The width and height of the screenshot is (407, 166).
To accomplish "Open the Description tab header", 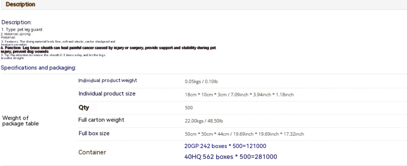I will coord(21,4).
